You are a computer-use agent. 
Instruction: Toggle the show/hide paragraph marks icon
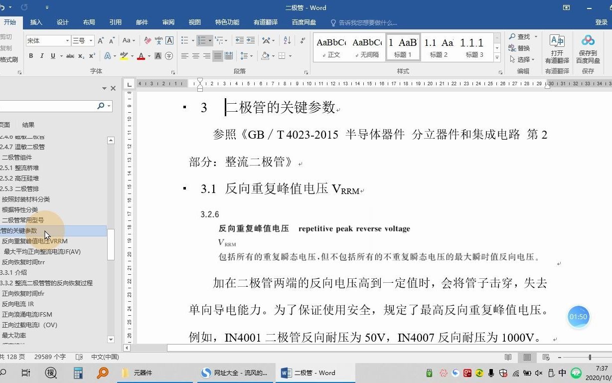[304, 40]
